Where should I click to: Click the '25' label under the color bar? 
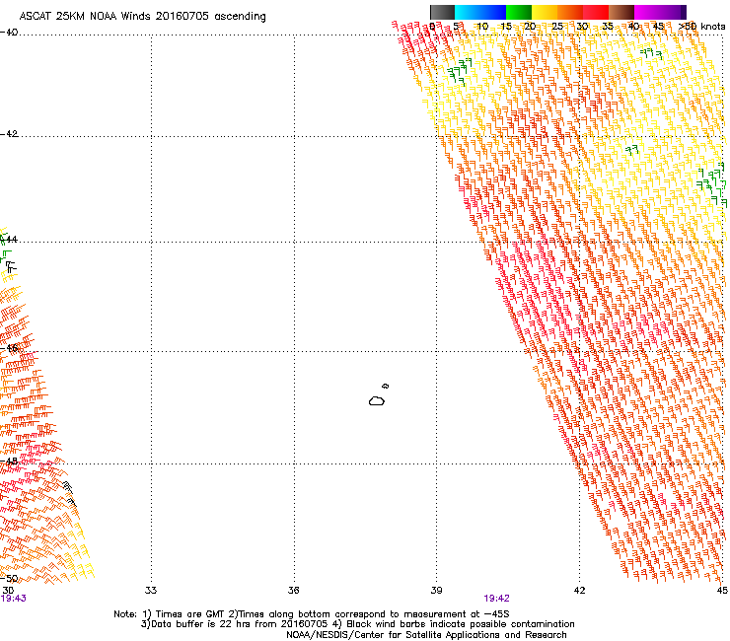click(x=557, y=27)
